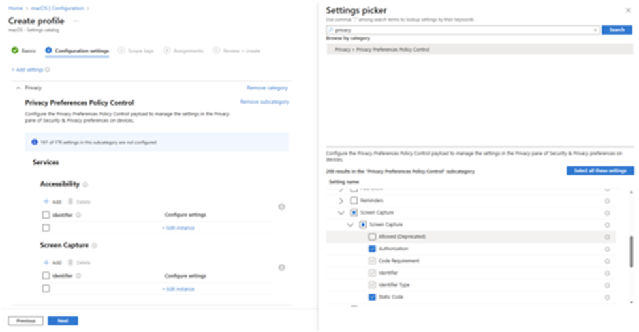
Task: Click the Remove subcategory link
Action: click(264, 102)
